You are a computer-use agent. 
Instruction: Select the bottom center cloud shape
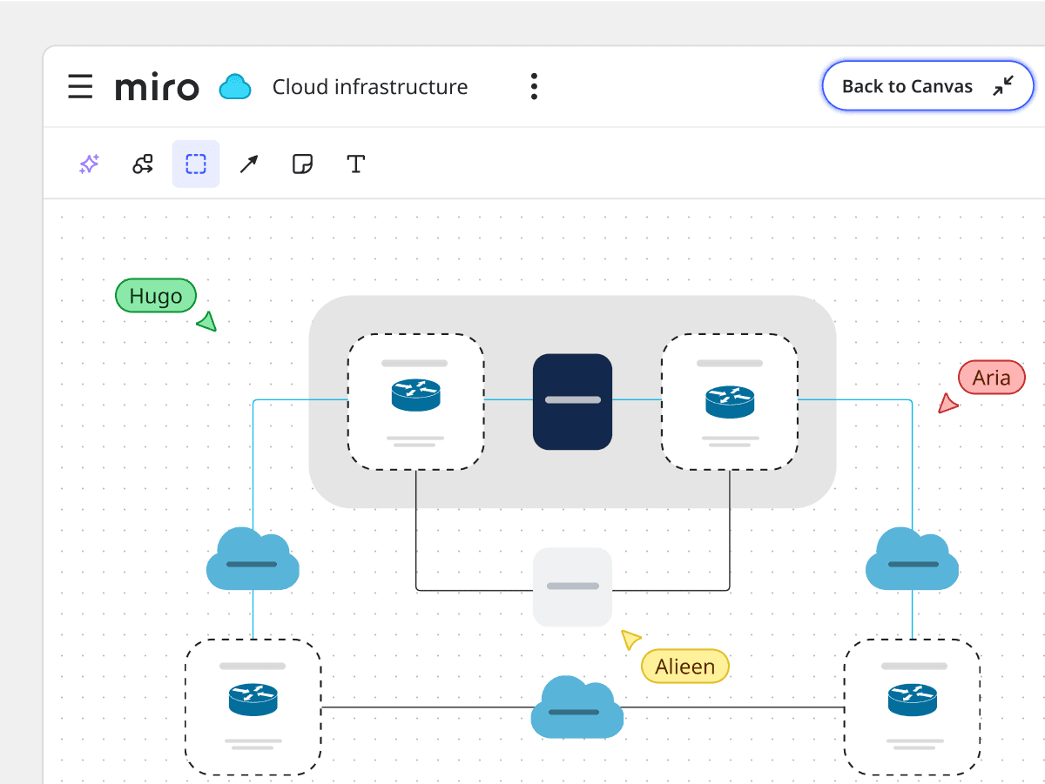[x=577, y=708]
